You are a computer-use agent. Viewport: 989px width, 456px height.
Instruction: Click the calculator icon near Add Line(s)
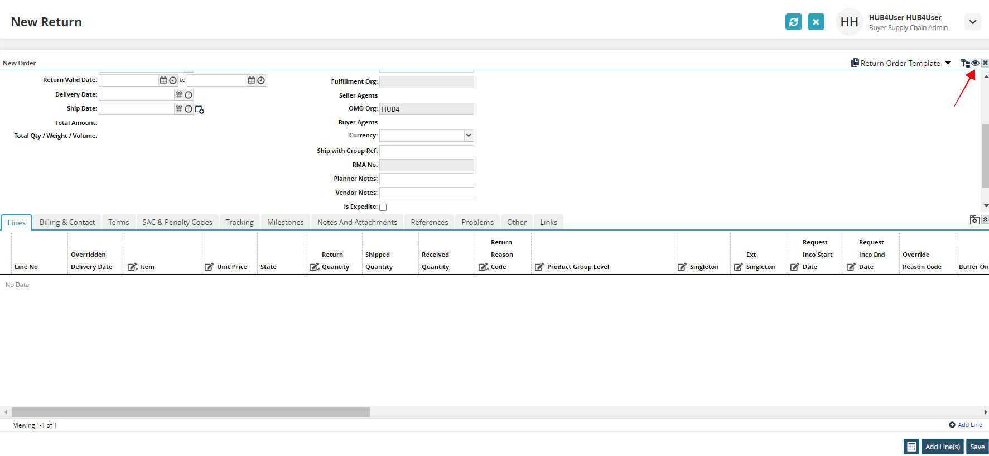[x=911, y=447]
